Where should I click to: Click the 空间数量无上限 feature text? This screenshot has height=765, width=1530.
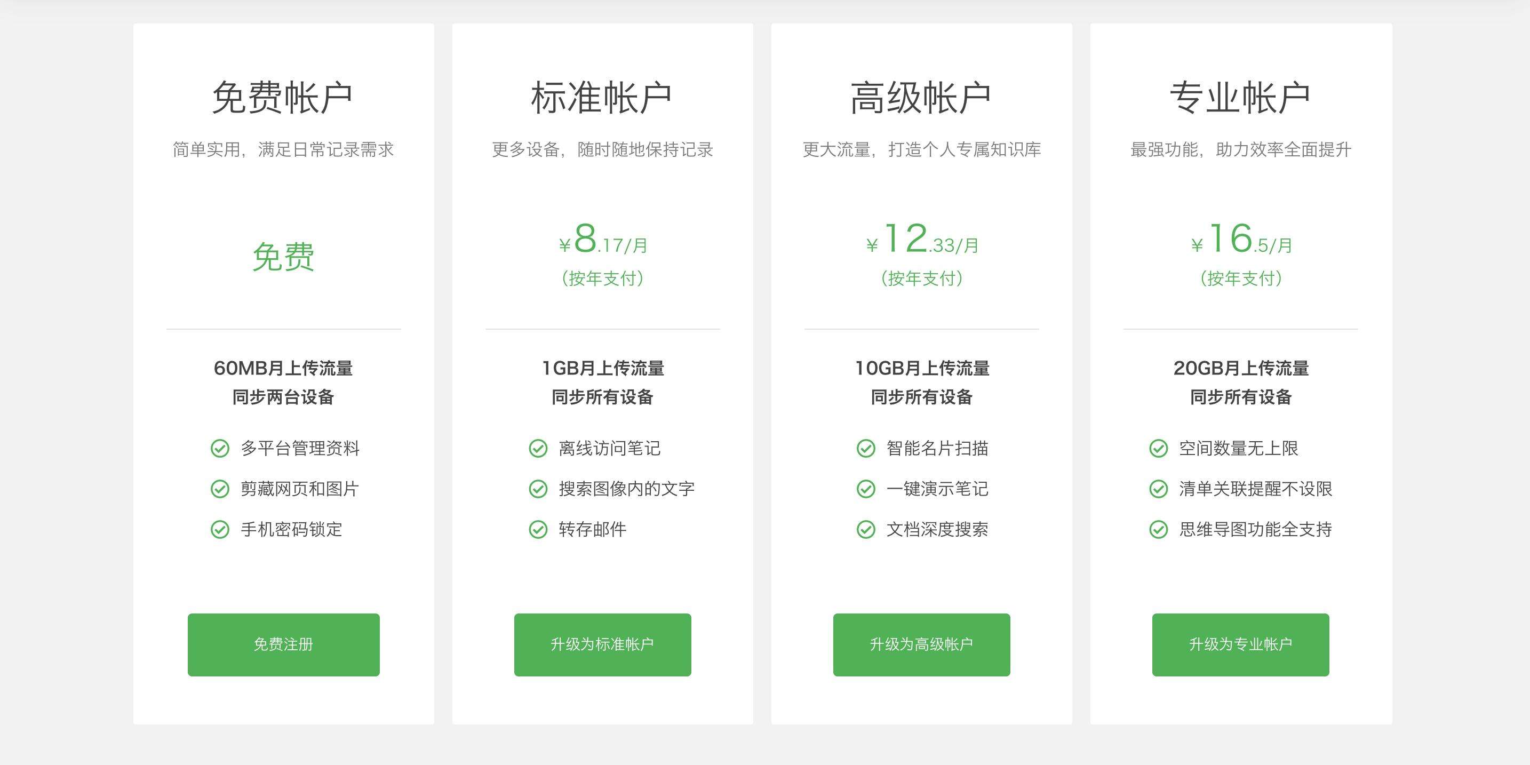pos(1238,449)
